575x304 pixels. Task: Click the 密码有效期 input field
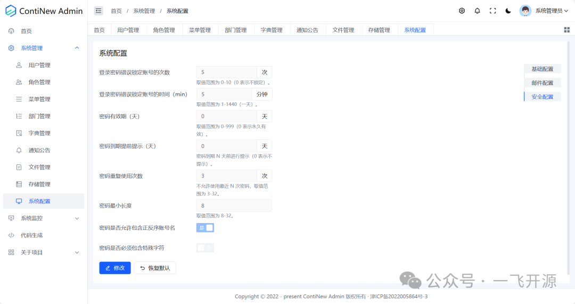pos(227,116)
